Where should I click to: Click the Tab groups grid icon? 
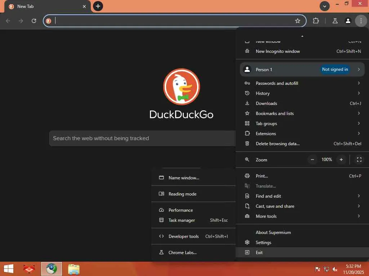click(247, 124)
